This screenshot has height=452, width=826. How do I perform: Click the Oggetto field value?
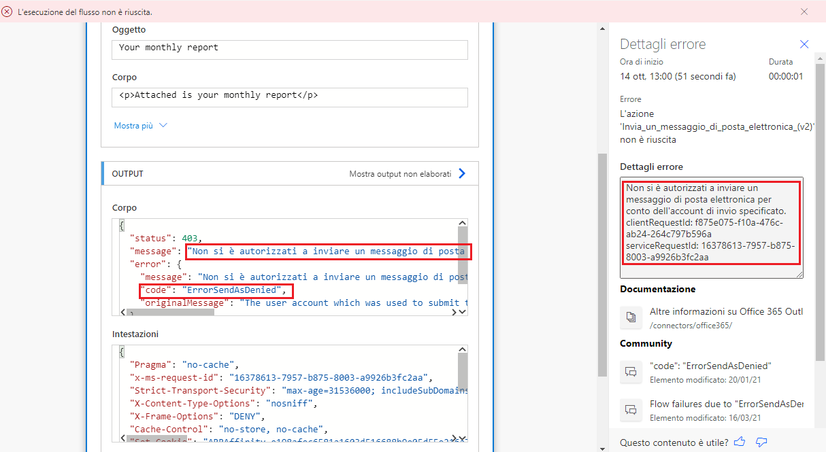290,50
